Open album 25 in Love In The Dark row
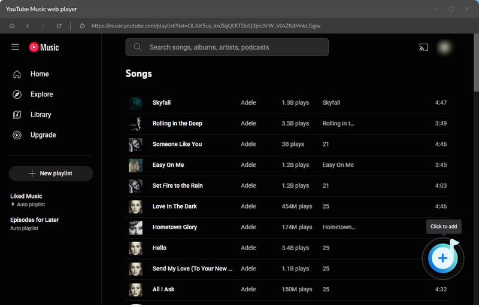 [326, 206]
